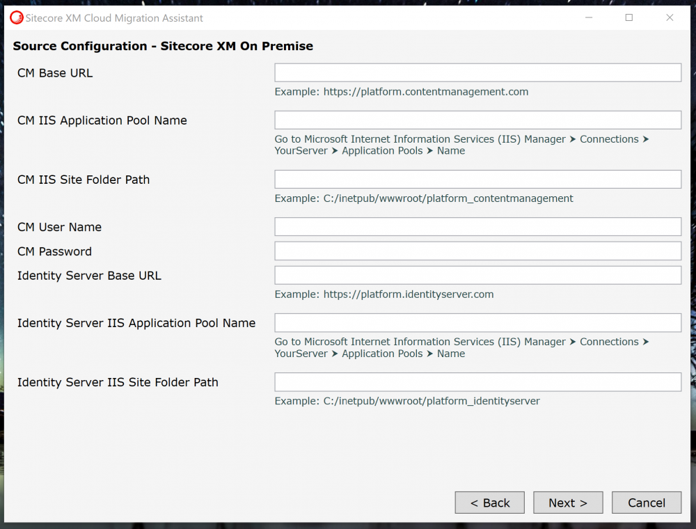Close the Migration Assistant window

pyautogui.click(x=670, y=18)
